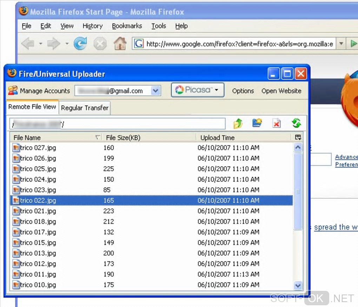This screenshot has height=307, width=358.
Task: Switch to the Remote File View tab
Action: 32,107
